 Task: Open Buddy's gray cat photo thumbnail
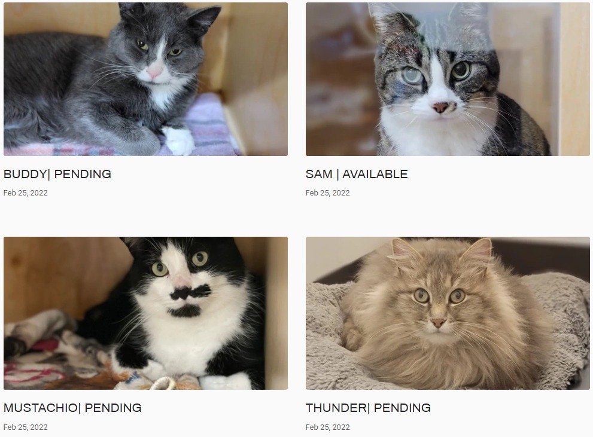pos(145,80)
